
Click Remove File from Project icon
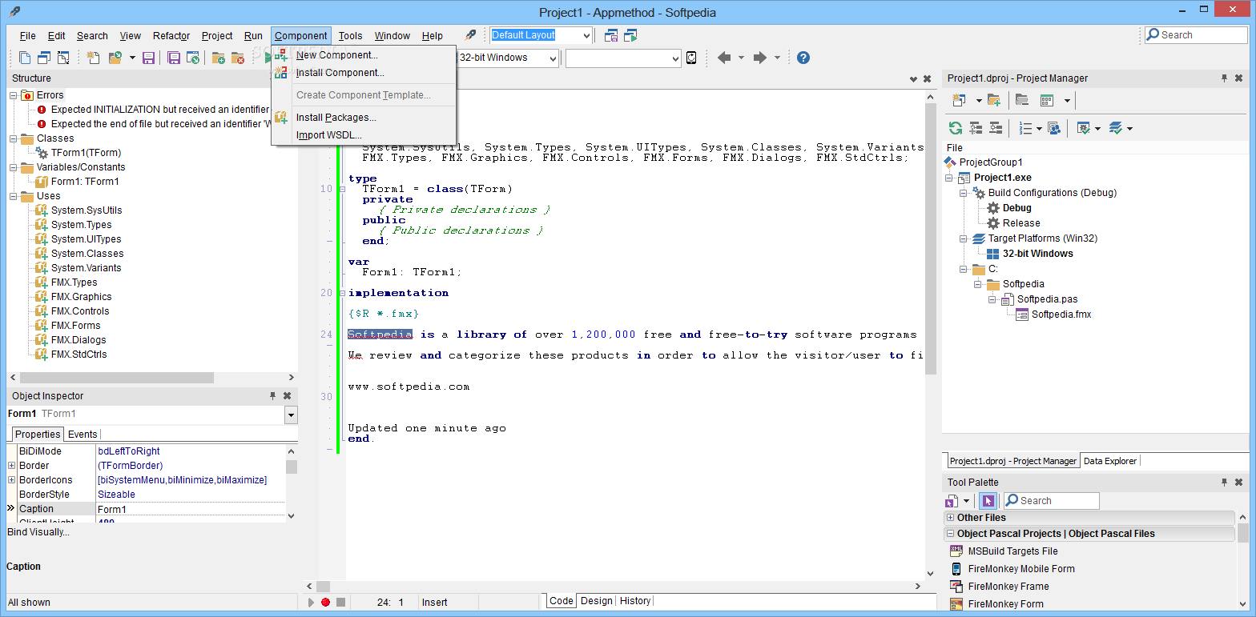pos(237,58)
